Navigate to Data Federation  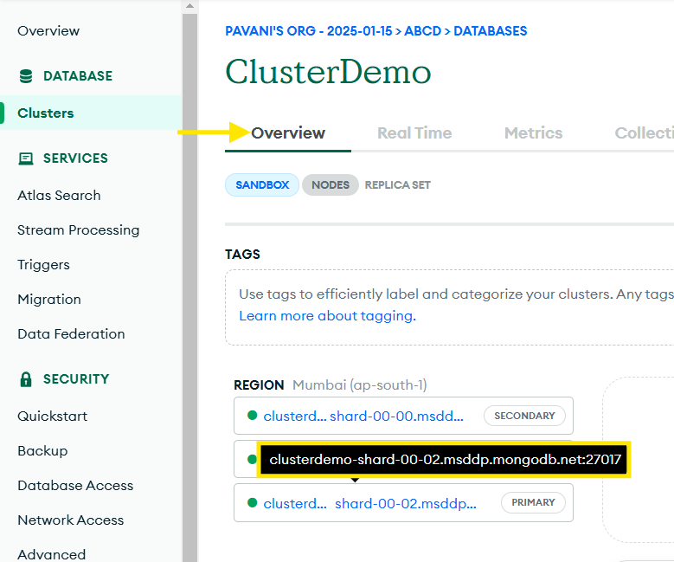(x=71, y=334)
